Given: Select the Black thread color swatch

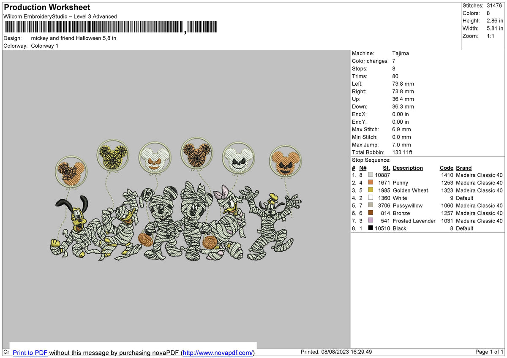Looking at the screenshot, I should tap(371, 228).
